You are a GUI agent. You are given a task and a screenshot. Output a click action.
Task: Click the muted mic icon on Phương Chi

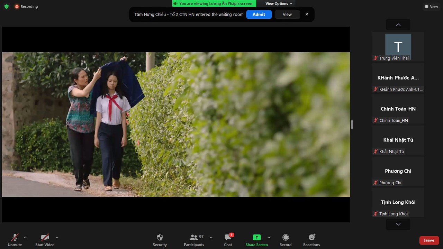(x=375, y=183)
